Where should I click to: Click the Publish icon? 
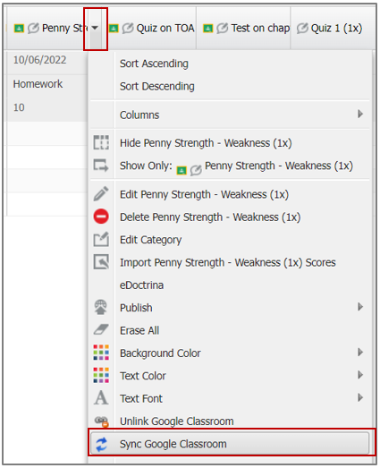coord(101,308)
